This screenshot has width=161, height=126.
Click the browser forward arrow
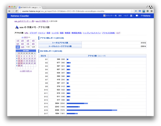[13, 11]
